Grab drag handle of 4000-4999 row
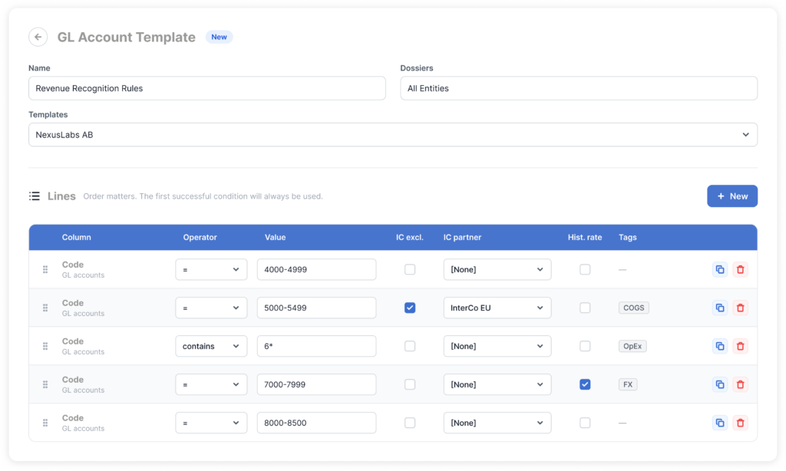 pos(45,269)
